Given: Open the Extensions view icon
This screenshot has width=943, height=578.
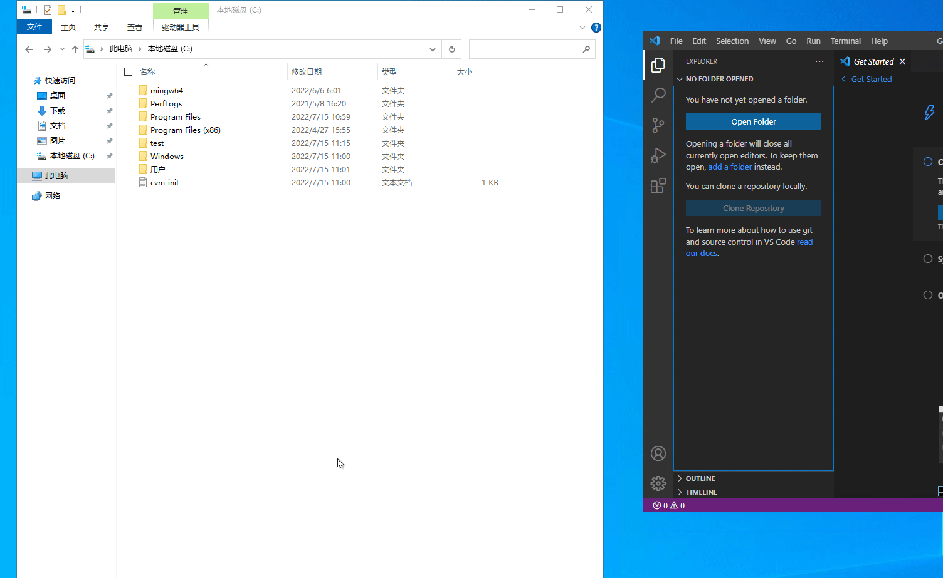Looking at the screenshot, I should pyautogui.click(x=658, y=185).
